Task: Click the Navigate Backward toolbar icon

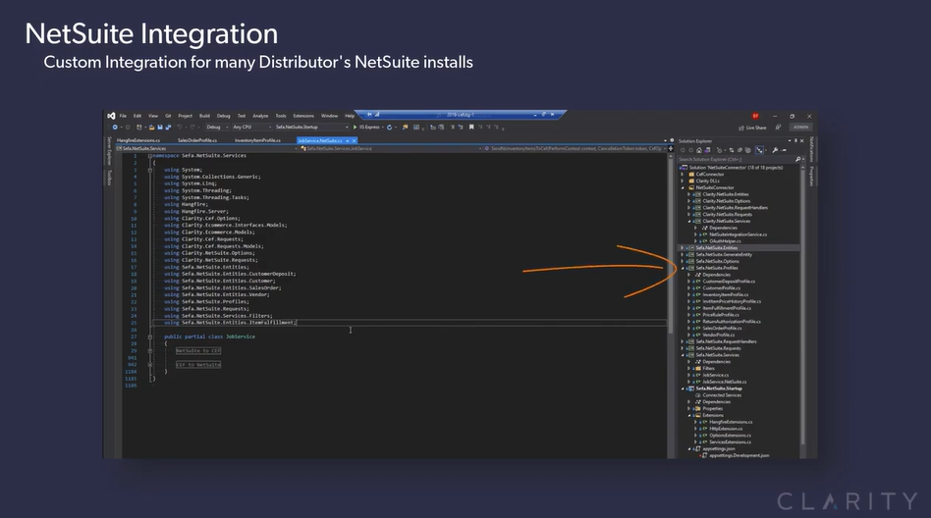Action: point(115,127)
